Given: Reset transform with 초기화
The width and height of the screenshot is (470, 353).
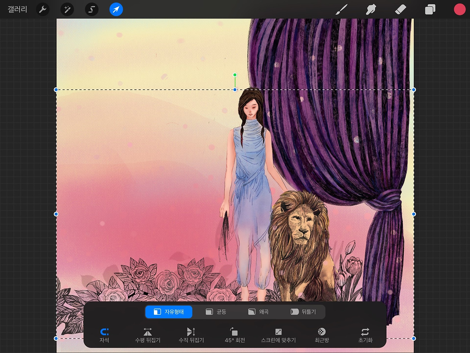Looking at the screenshot, I should point(365,335).
